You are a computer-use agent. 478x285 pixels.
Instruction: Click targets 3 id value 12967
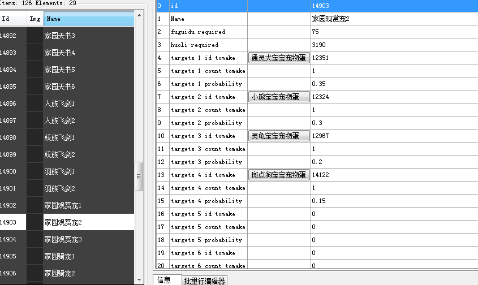click(x=394, y=136)
